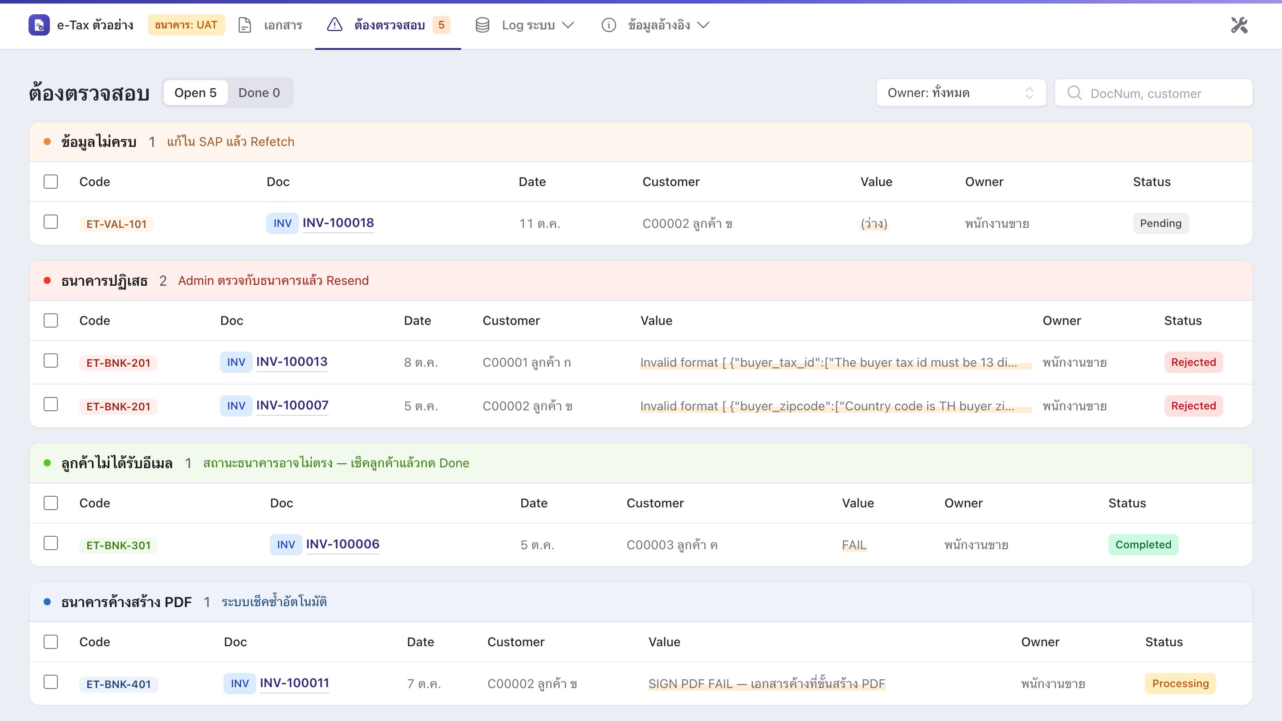Screen dimensions: 1282x721
Task: Select the ต้องตรวจสอบ tab
Action: click(x=388, y=25)
